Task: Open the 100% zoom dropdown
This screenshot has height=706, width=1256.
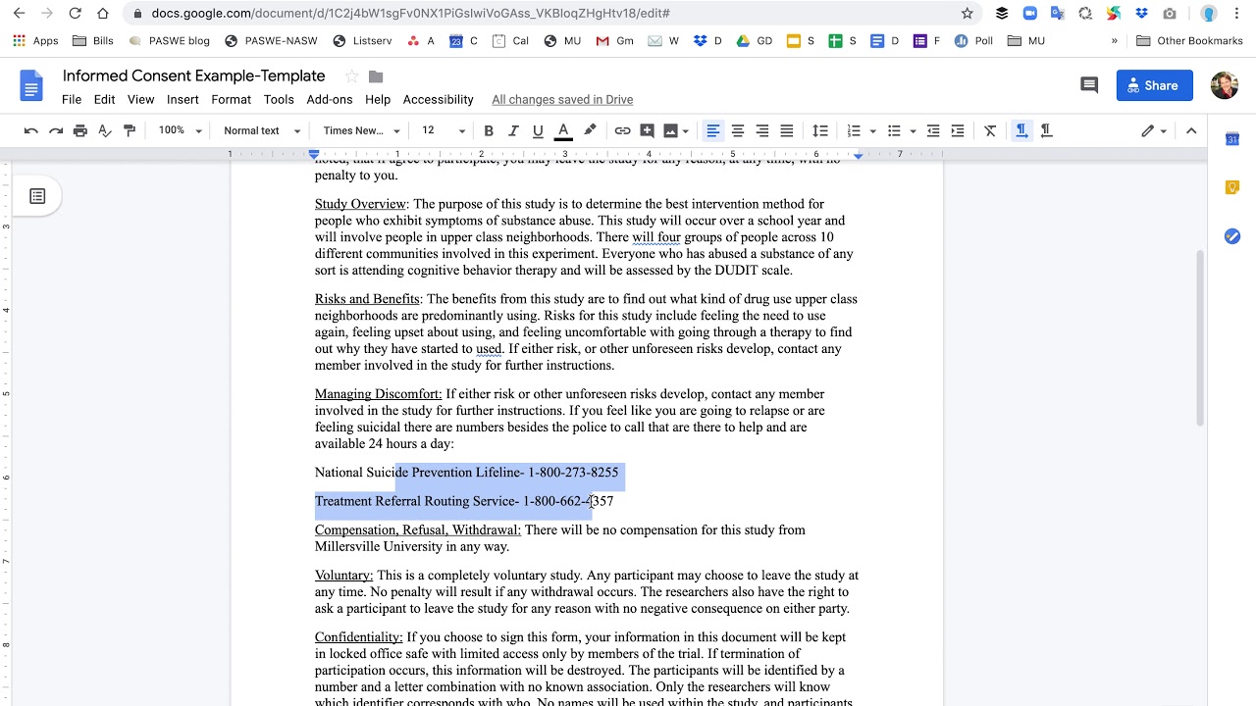Action: coord(181,130)
